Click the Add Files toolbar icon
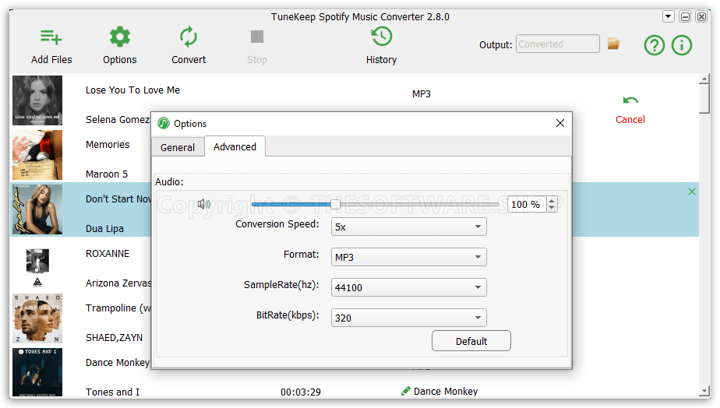 [51, 37]
